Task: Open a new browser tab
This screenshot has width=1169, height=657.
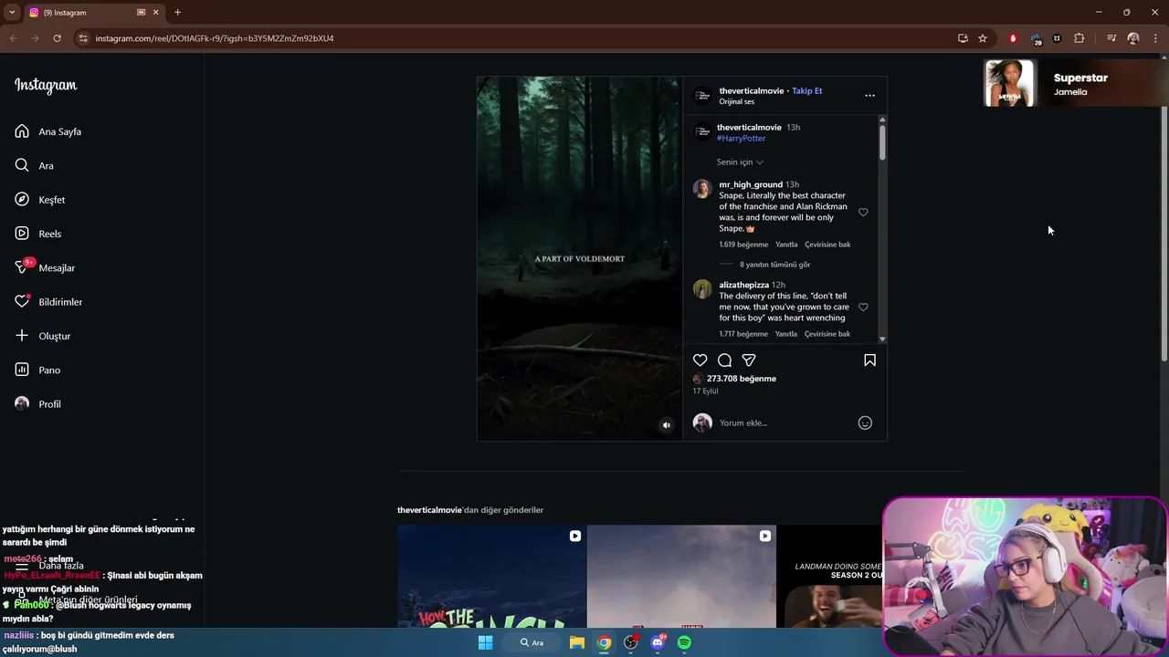Action: point(177,13)
